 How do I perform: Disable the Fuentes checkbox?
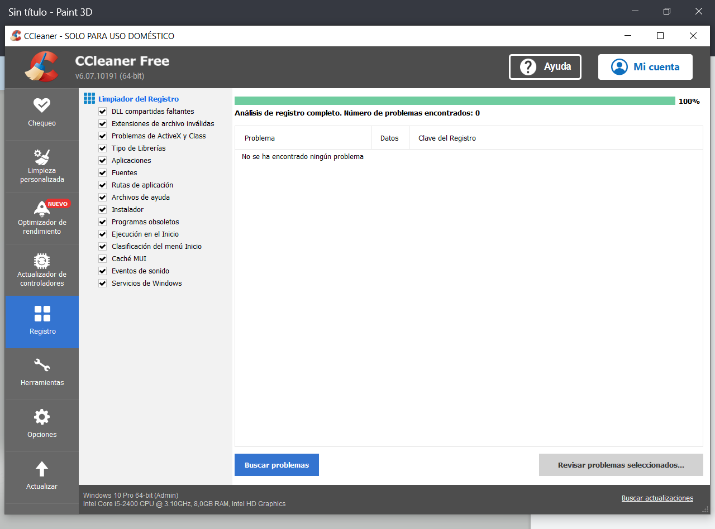click(x=102, y=173)
